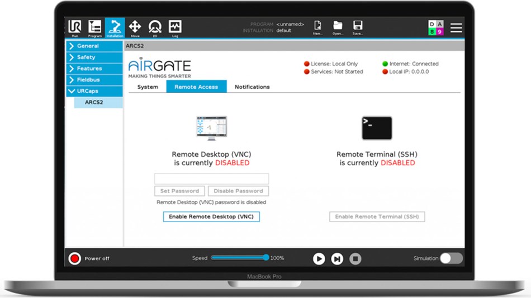The height and width of the screenshot is (298, 531).
Task: Switch to the Notifications tab
Action: click(252, 87)
